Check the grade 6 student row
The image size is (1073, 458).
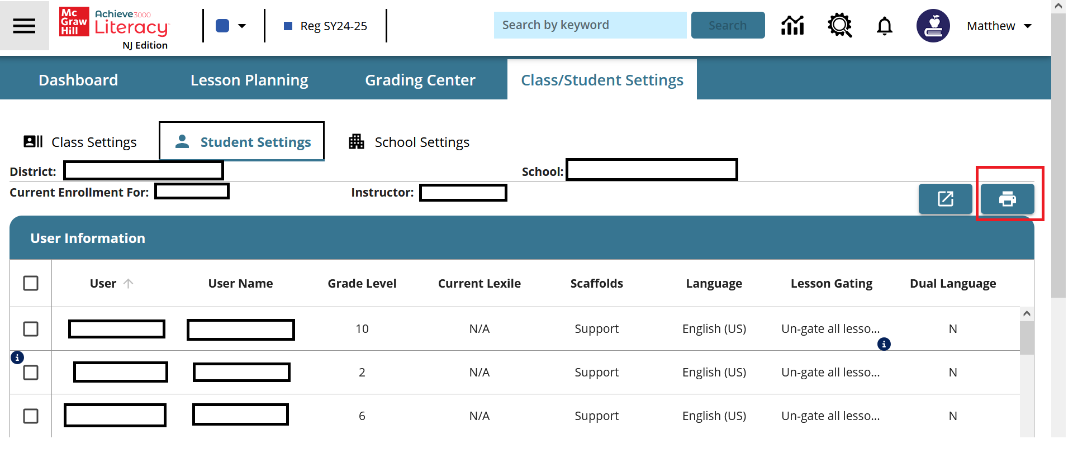(x=31, y=416)
